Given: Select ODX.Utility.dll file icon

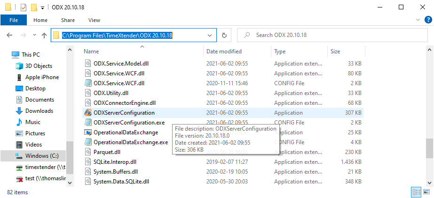Looking at the screenshot, I should point(88,93).
